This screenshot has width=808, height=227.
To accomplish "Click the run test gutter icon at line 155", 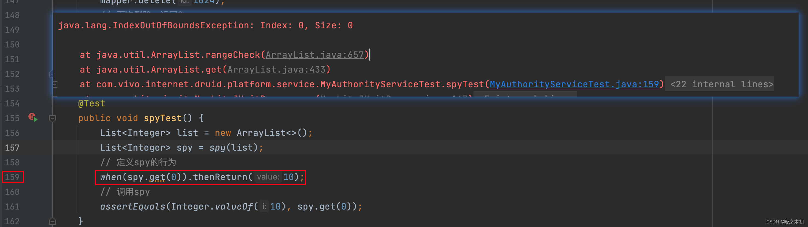I will click(33, 118).
